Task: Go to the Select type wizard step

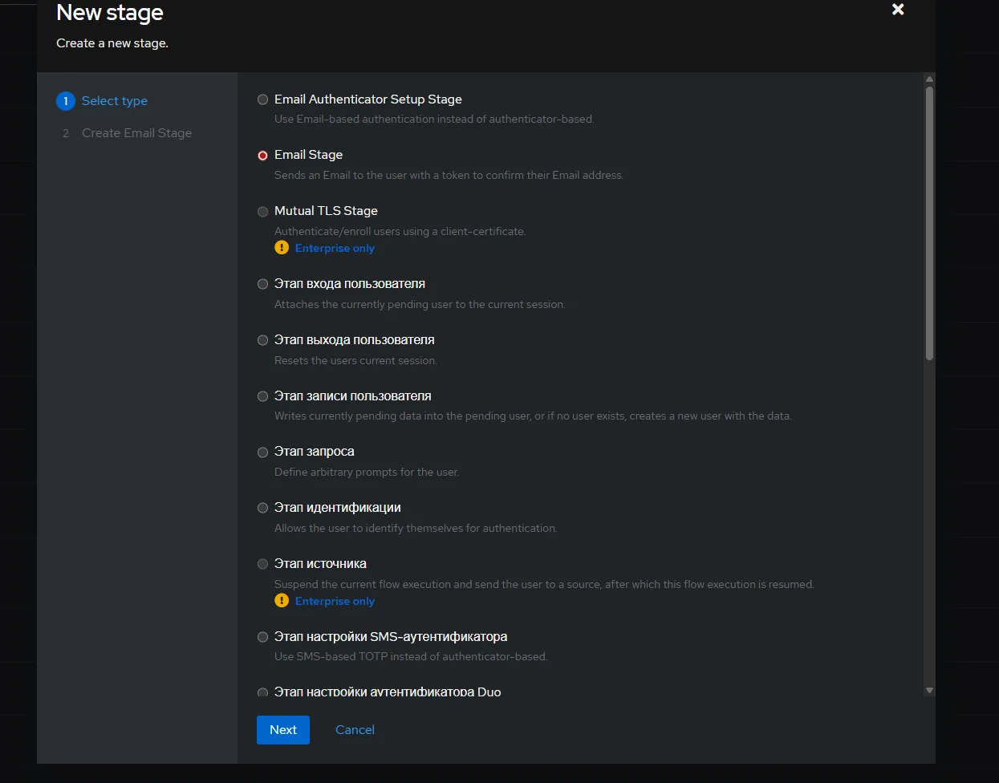Action: [x=115, y=101]
